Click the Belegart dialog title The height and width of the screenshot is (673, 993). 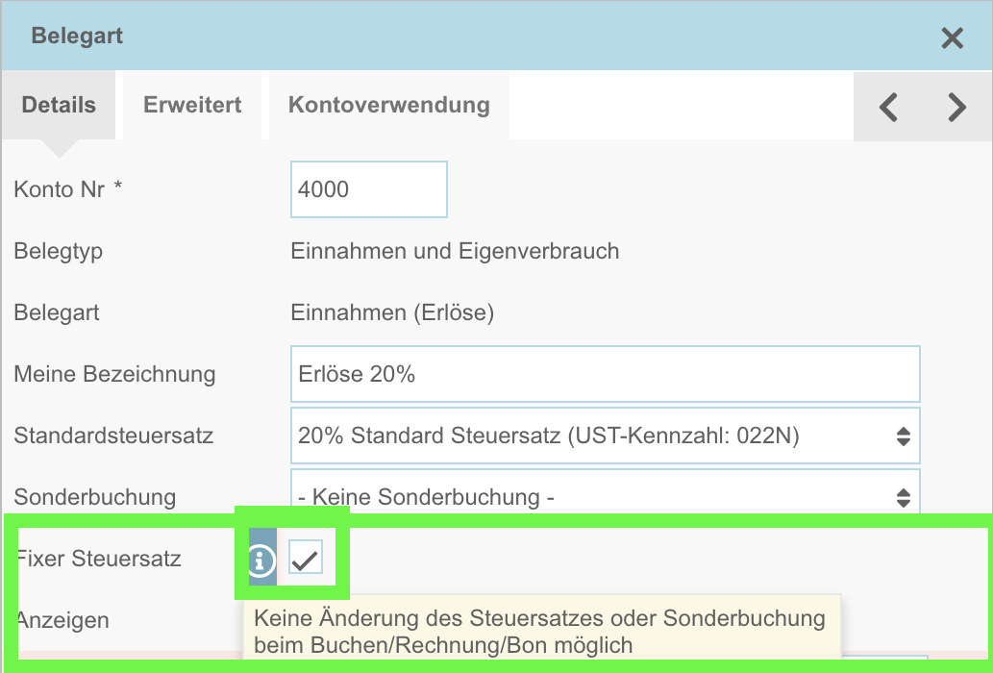click(x=77, y=36)
